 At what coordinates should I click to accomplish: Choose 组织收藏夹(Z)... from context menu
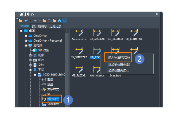coord(118,71)
